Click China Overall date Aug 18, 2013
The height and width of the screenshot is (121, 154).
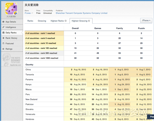(x=80, y=70)
